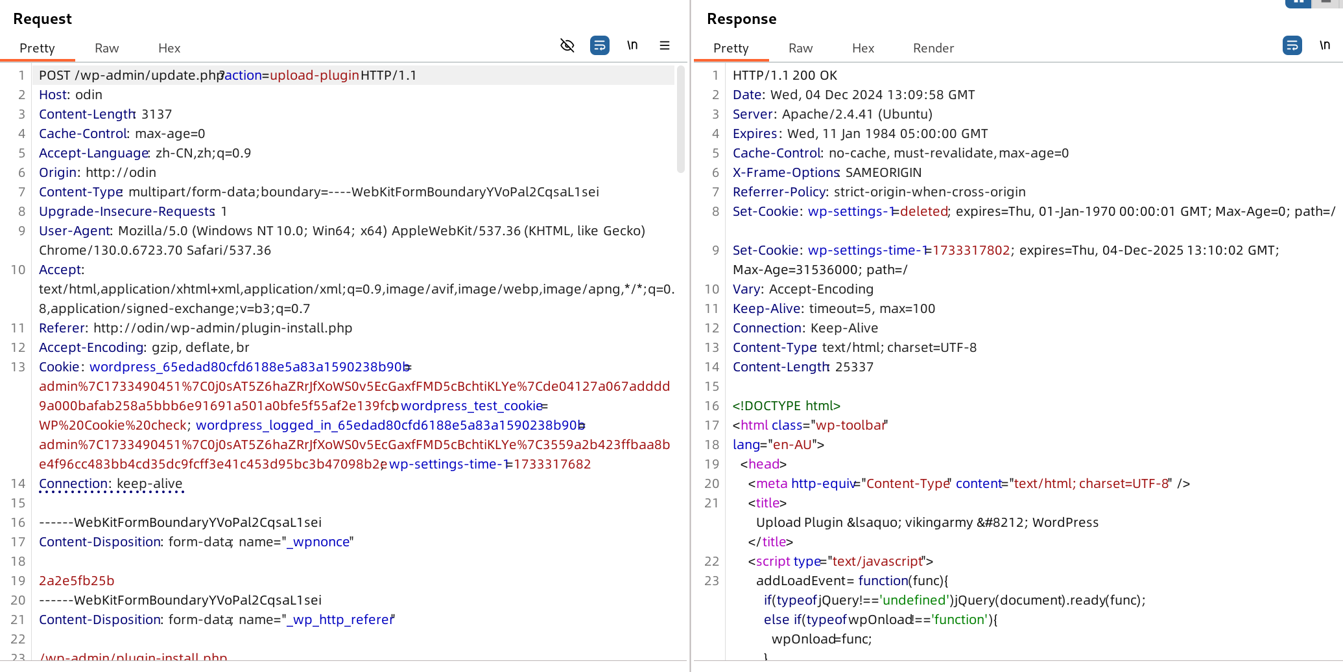View the Response Hex tab

[x=863, y=48]
